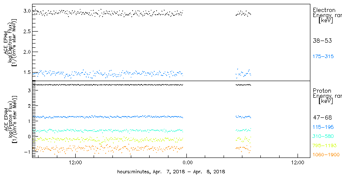Click the 1.5 tick label on electron axis
342x175 pixels.
(x=26, y=72)
